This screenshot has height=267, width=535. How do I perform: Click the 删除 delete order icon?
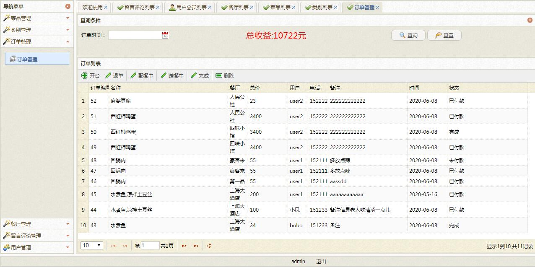coord(218,75)
